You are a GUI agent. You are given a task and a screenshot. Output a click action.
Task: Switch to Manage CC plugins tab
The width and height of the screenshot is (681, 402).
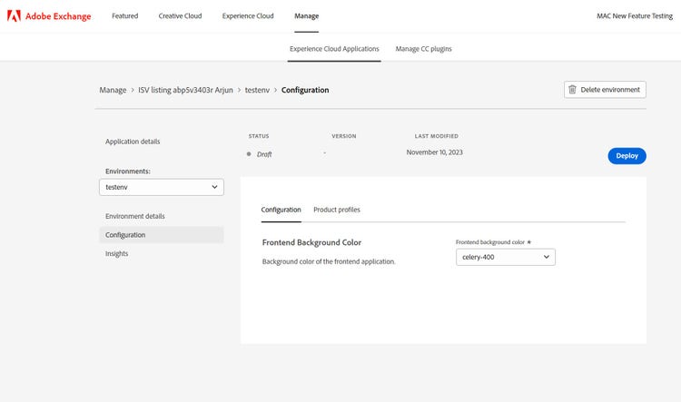(x=423, y=49)
